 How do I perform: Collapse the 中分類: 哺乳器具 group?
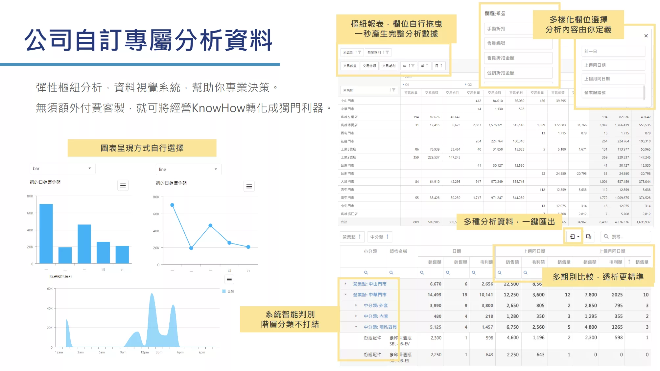356,327
